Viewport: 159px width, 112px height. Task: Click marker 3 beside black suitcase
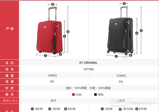point(137,33)
